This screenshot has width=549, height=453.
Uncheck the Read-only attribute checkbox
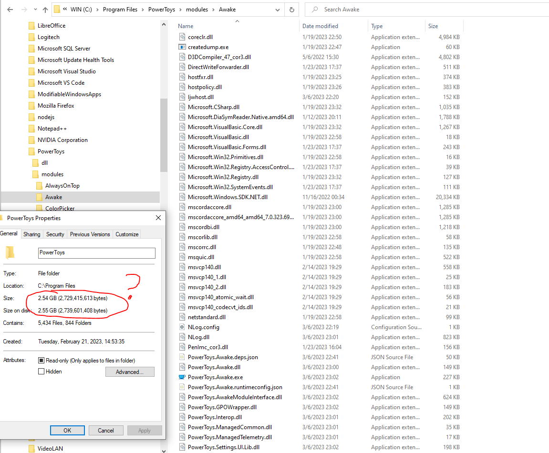[x=40, y=360]
